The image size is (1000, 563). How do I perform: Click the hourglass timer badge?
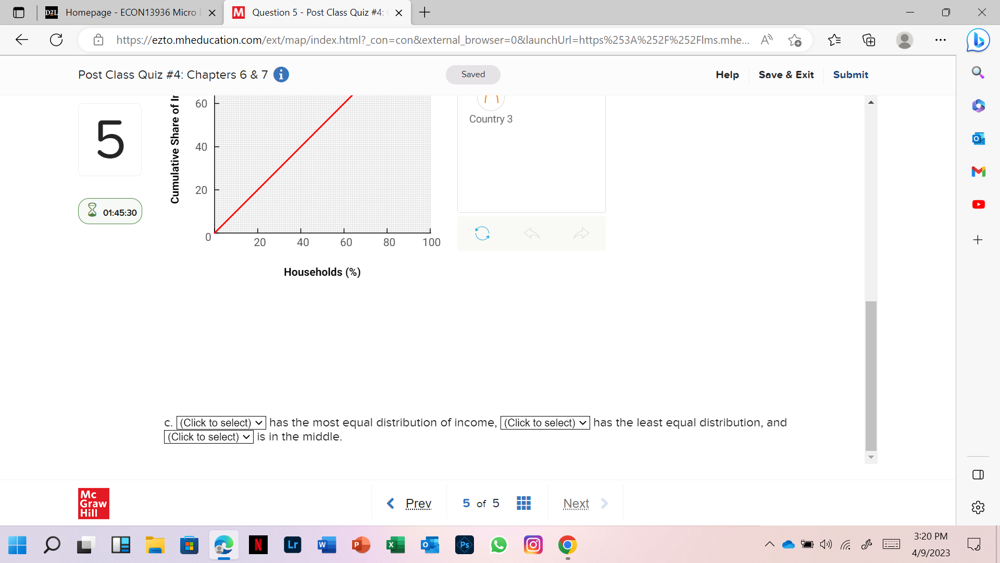tap(110, 212)
